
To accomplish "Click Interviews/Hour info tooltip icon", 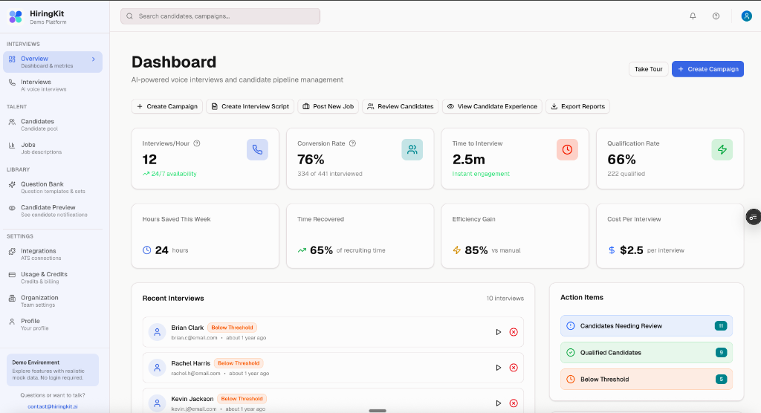I will point(197,143).
